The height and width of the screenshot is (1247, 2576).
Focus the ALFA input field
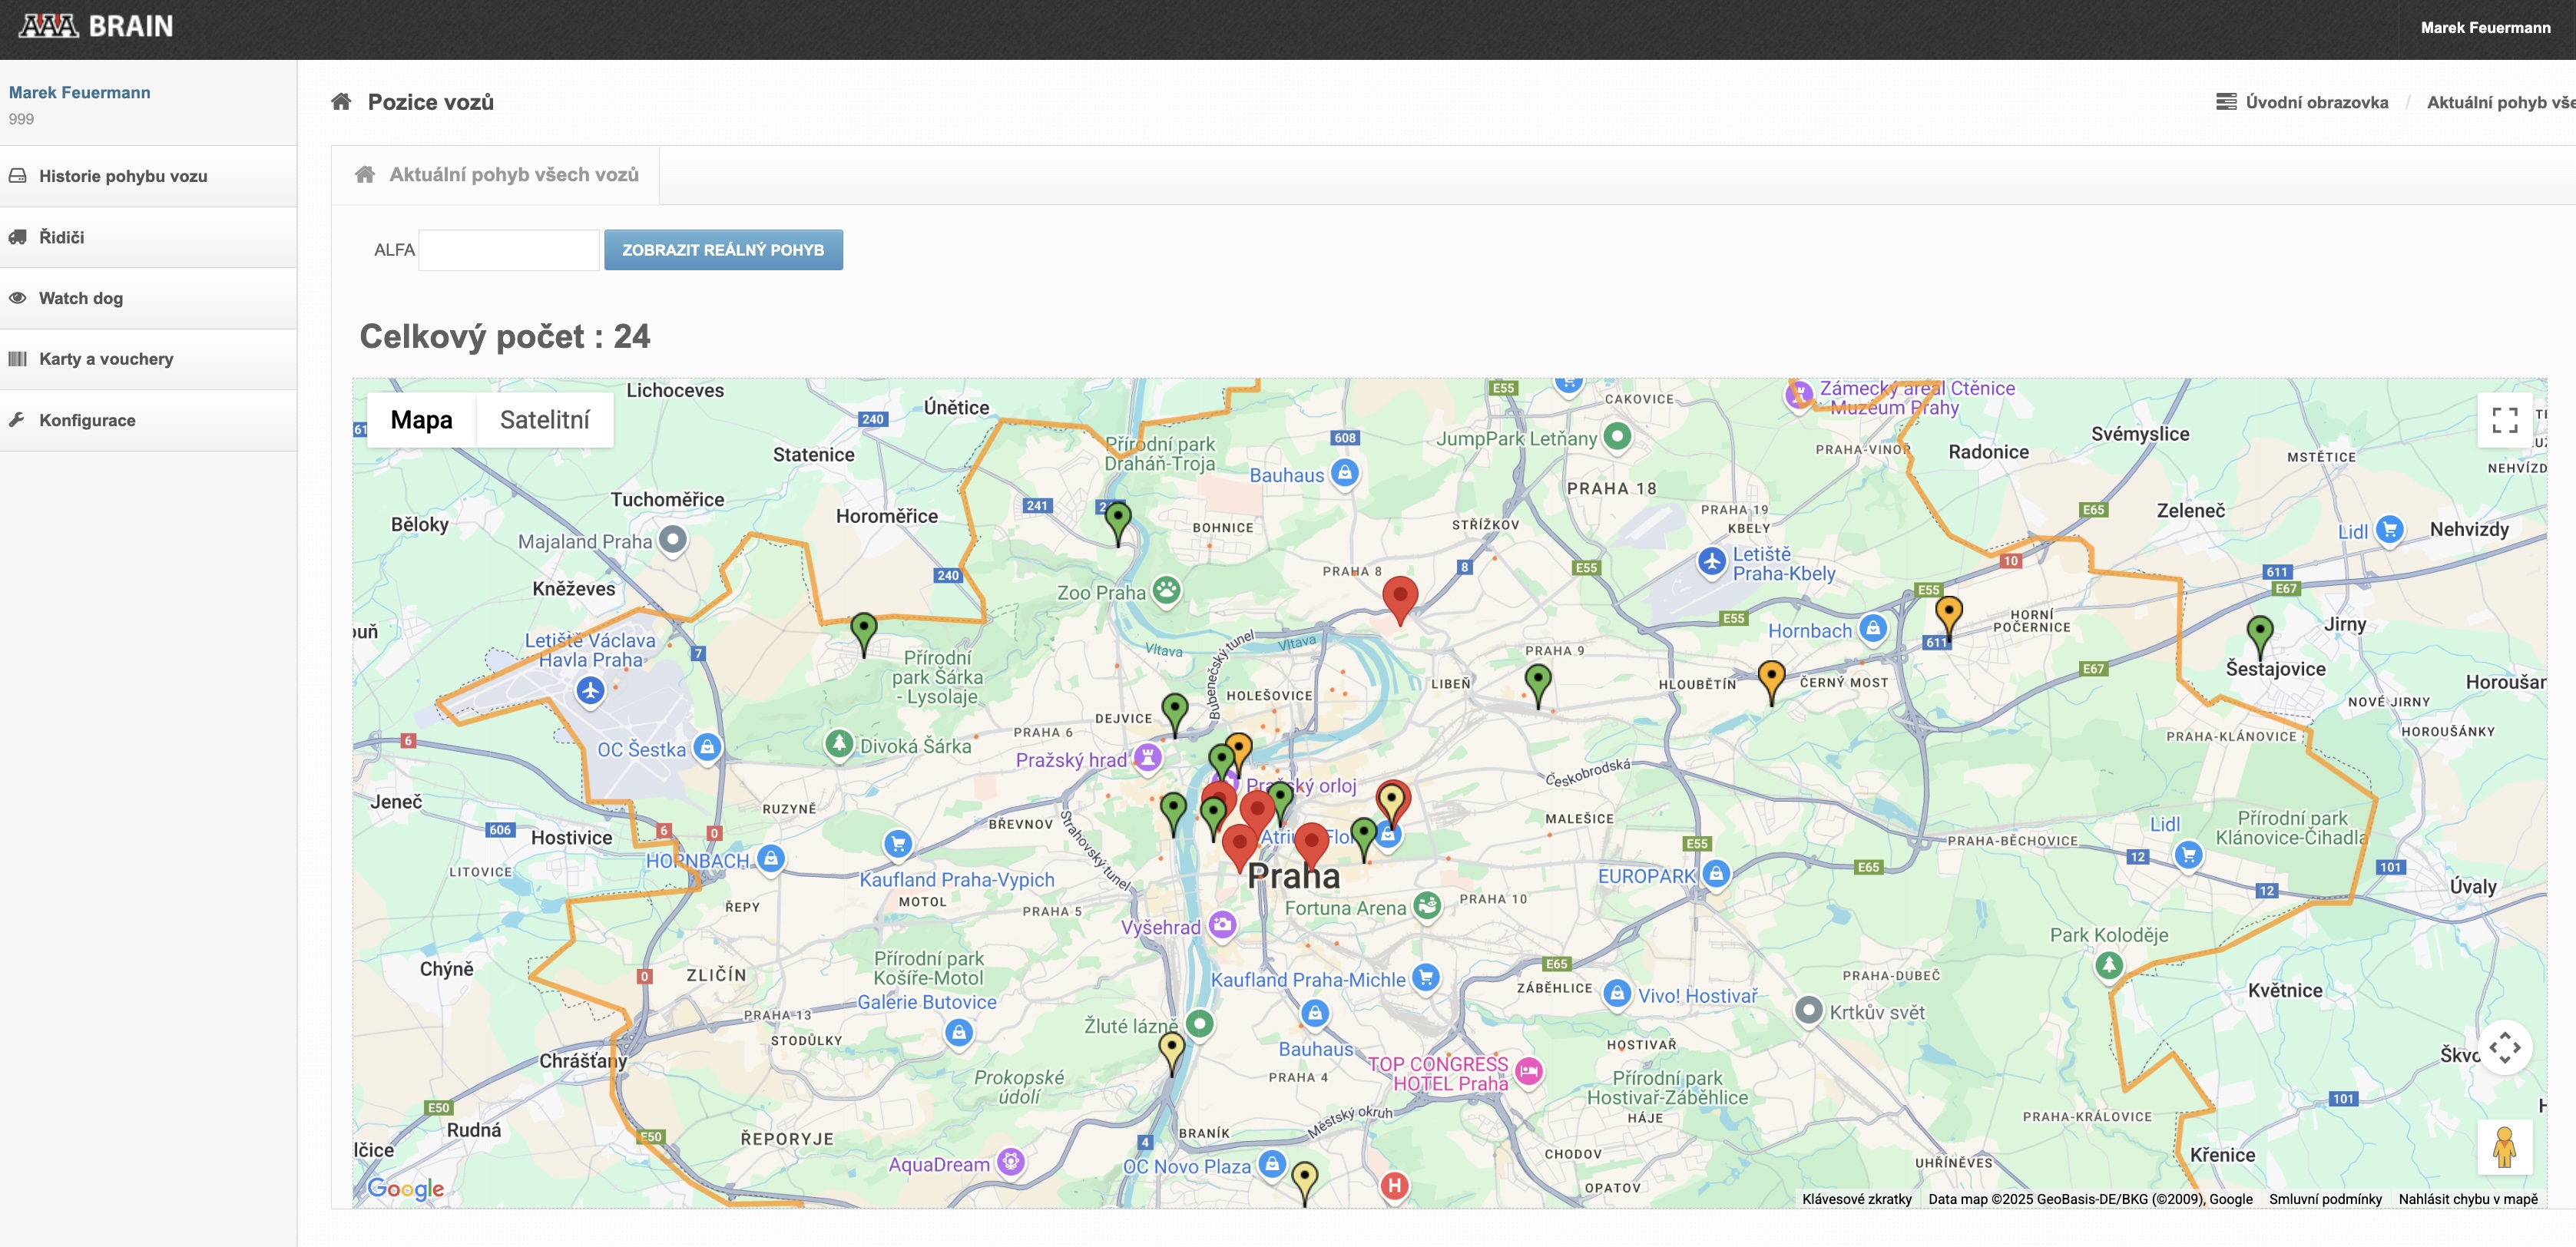pos(509,250)
